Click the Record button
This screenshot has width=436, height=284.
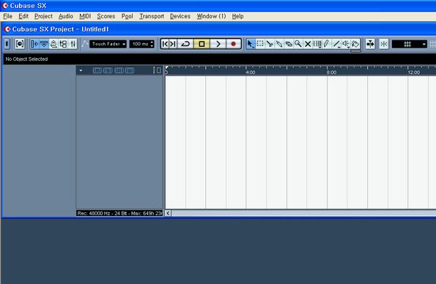coord(233,44)
